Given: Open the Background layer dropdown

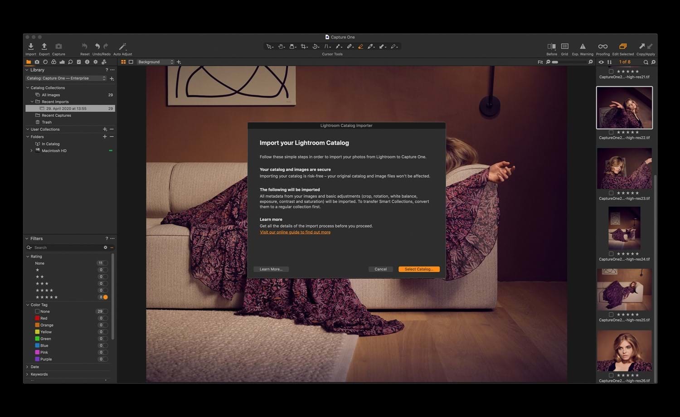Looking at the screenshot, I should (155, 62).
